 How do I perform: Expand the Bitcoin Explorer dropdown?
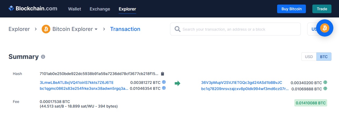[96, 29]
